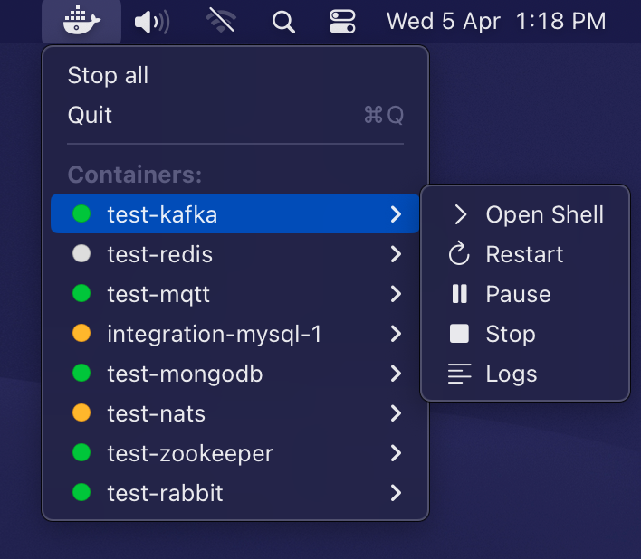This screenshot has height=559, width=641.
Task: Click the Stop square icon
Action: pos(459,333)
